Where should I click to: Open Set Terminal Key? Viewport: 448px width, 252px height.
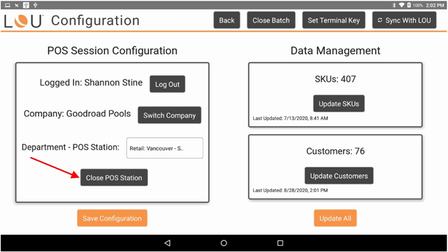tap(333, 20)
